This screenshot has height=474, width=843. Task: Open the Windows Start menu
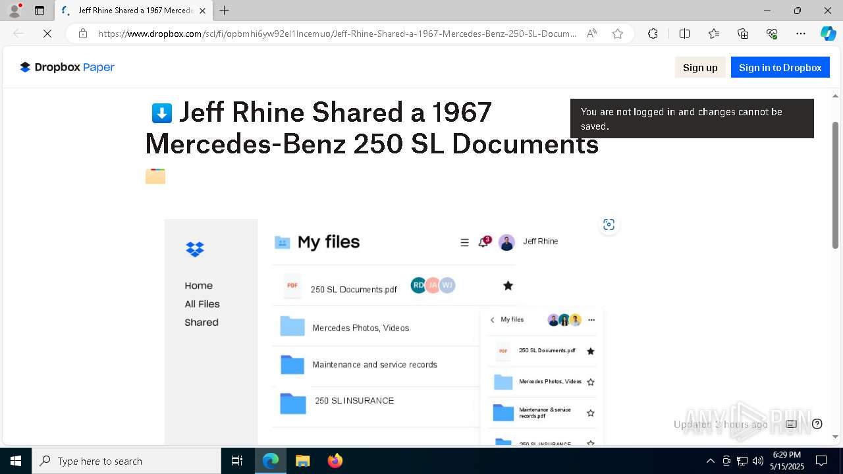(16, 461)
